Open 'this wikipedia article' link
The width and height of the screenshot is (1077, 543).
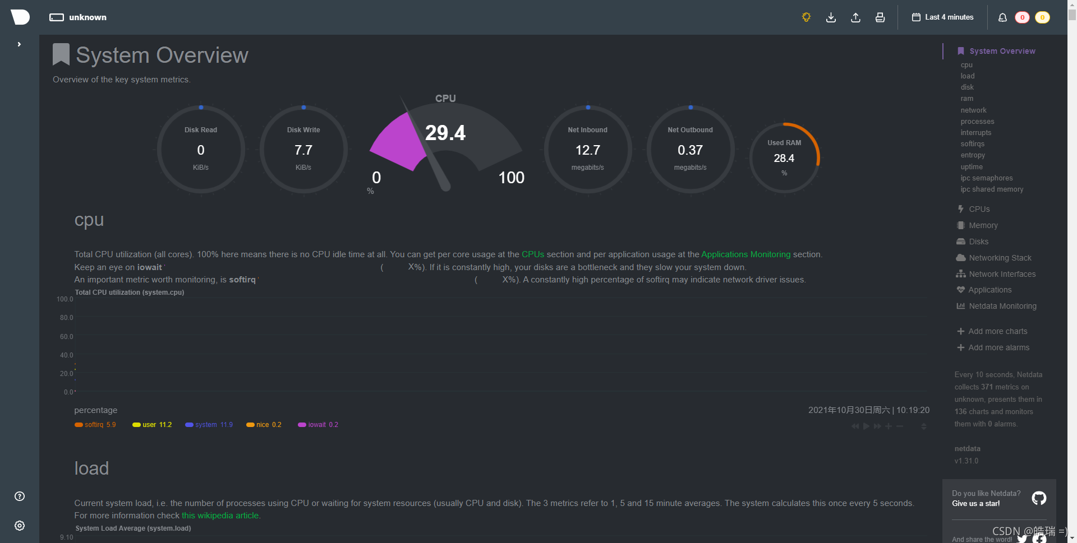coord(220,516)
